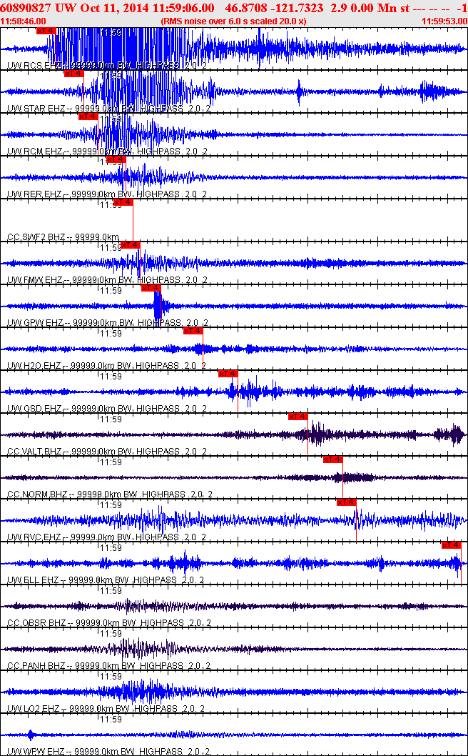Select the xT 4 pick flag on RVC trace
This screenshot has height=756, width=468.
click(347, 502)
